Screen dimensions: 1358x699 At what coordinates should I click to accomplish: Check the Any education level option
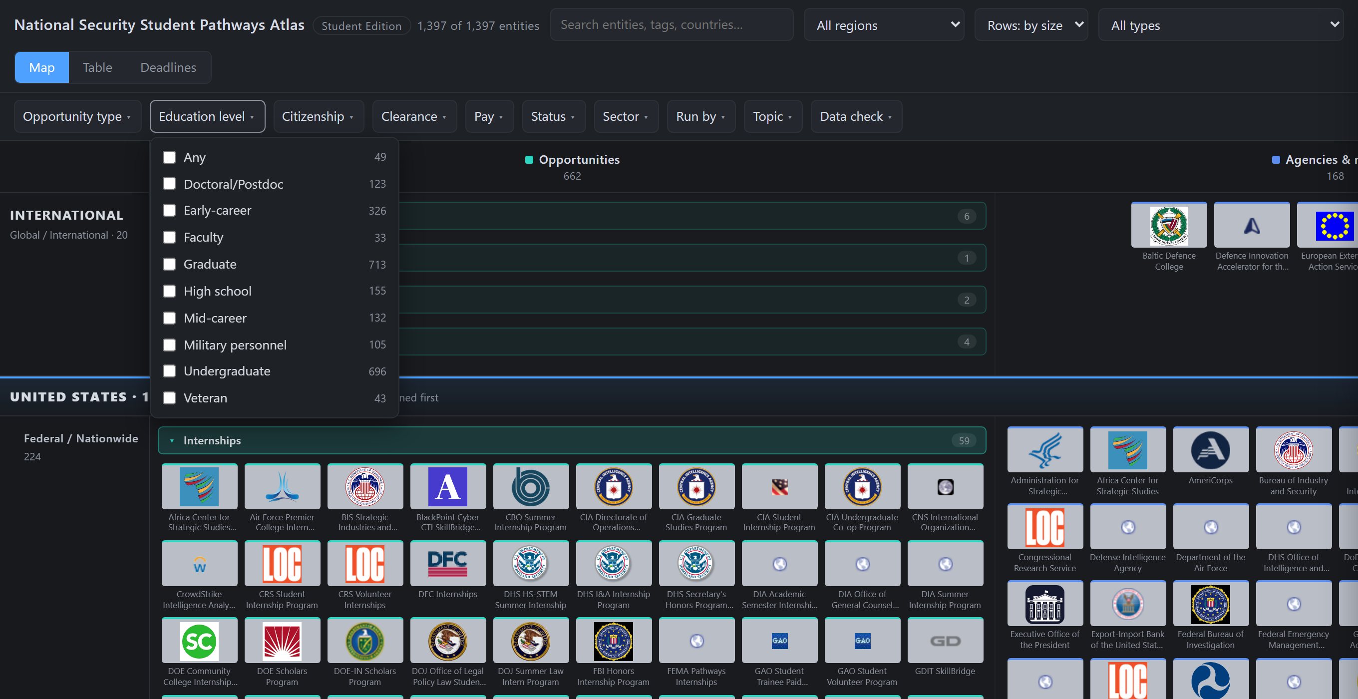coord(169,157)
